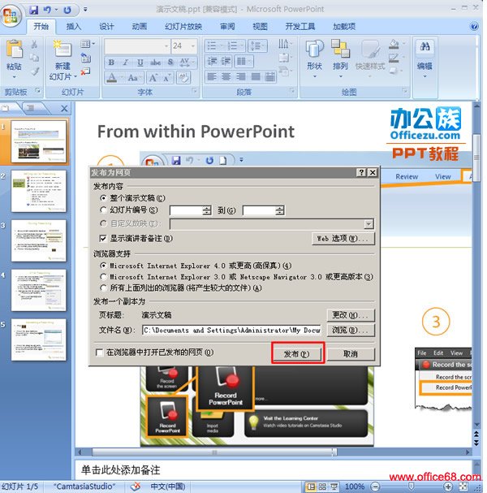
Task: Click the notes pane to add notes
Action: pyautogui.click(x=273, y=469)
